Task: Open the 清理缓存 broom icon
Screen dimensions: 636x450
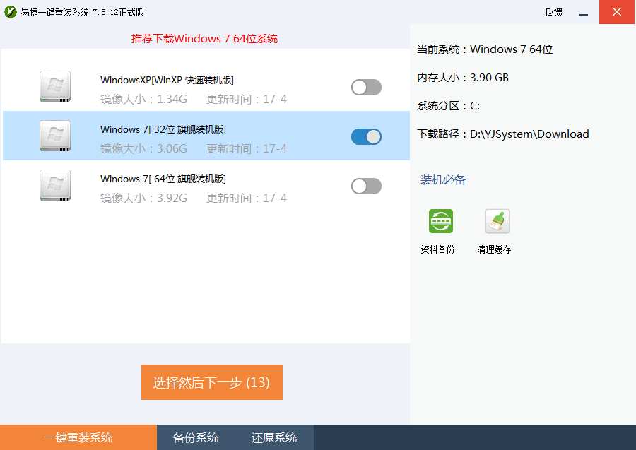Action: tap(497, 221)
